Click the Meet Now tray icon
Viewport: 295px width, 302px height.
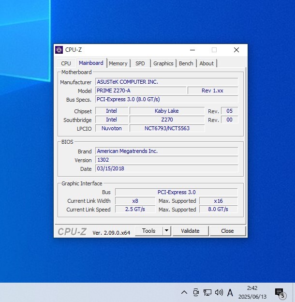[196, 292]
